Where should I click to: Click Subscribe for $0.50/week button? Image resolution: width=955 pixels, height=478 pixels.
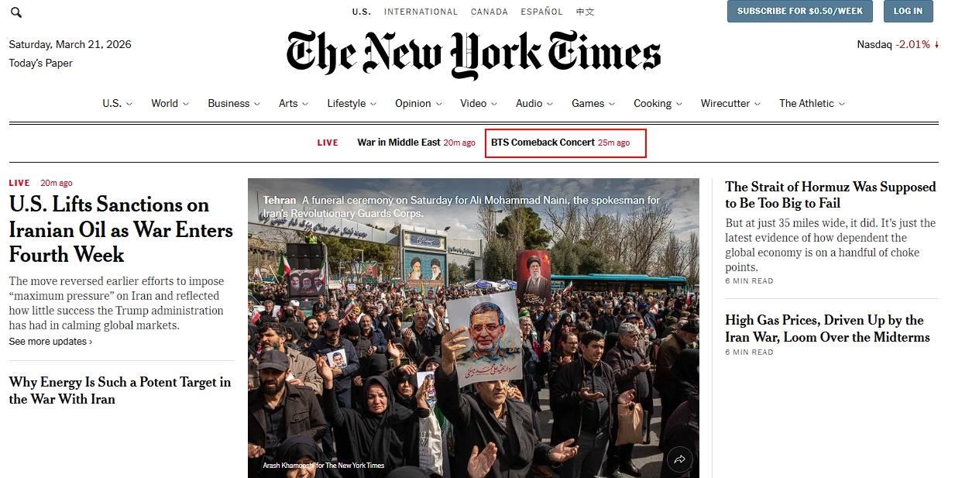pos(800,11)
